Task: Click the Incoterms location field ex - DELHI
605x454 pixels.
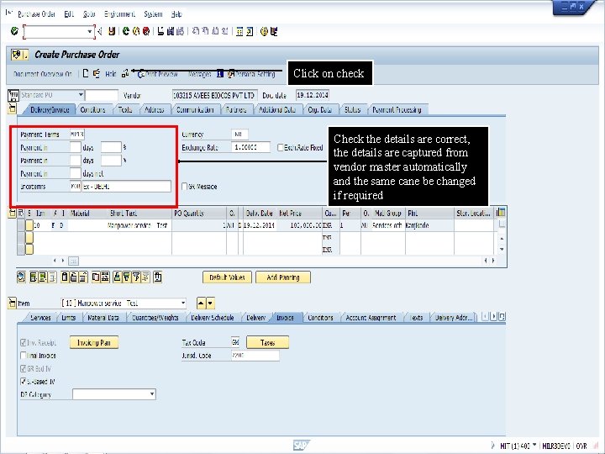Action: (x=126, y=187)
